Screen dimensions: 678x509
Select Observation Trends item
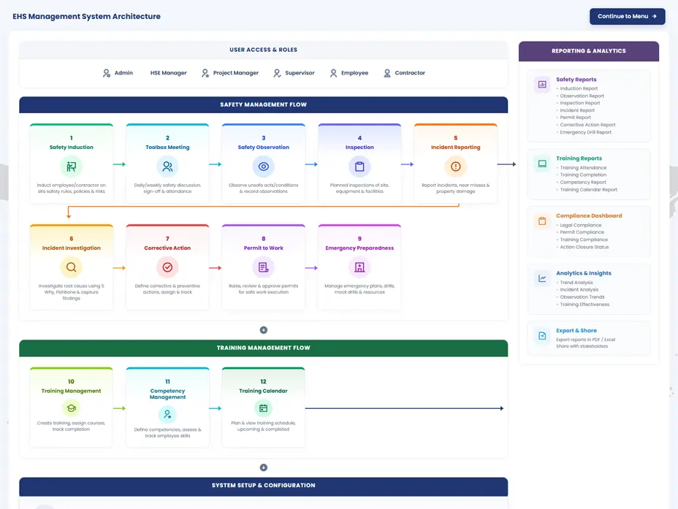click(x=582, y=296)
